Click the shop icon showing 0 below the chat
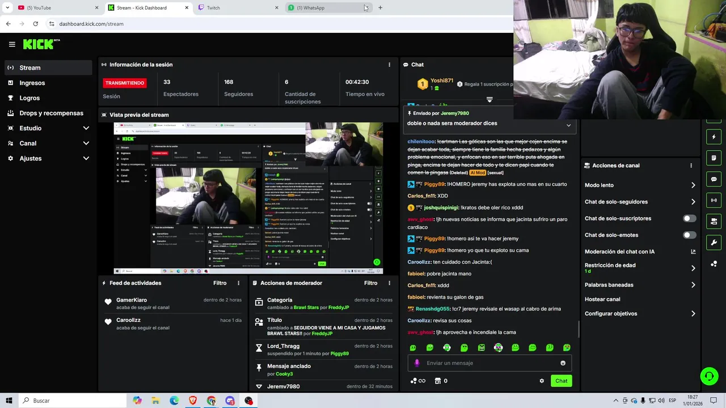Image resolution: width=726 pixels, height=408 pixels. click(441, 381)
